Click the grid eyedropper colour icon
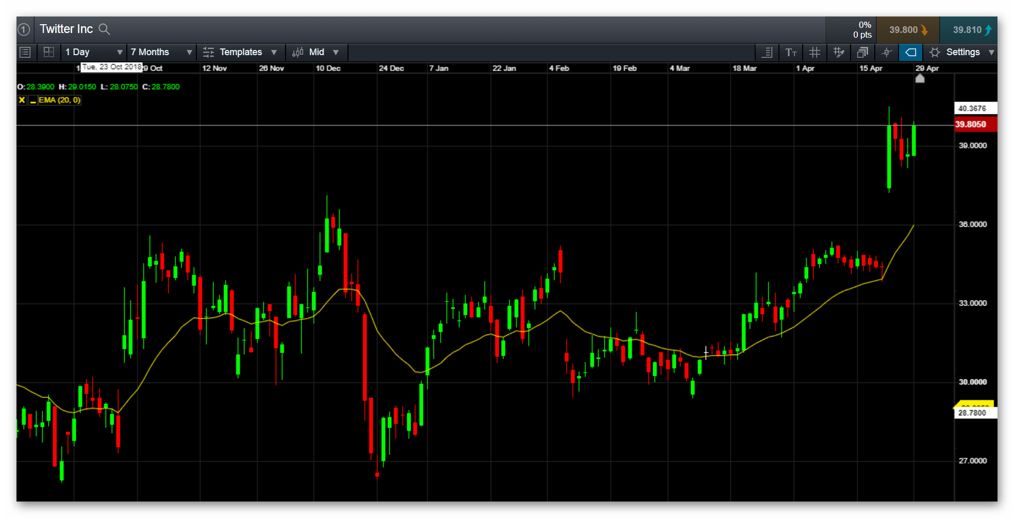This screenshot has height=518, width=1014. (x=839, y=52)
